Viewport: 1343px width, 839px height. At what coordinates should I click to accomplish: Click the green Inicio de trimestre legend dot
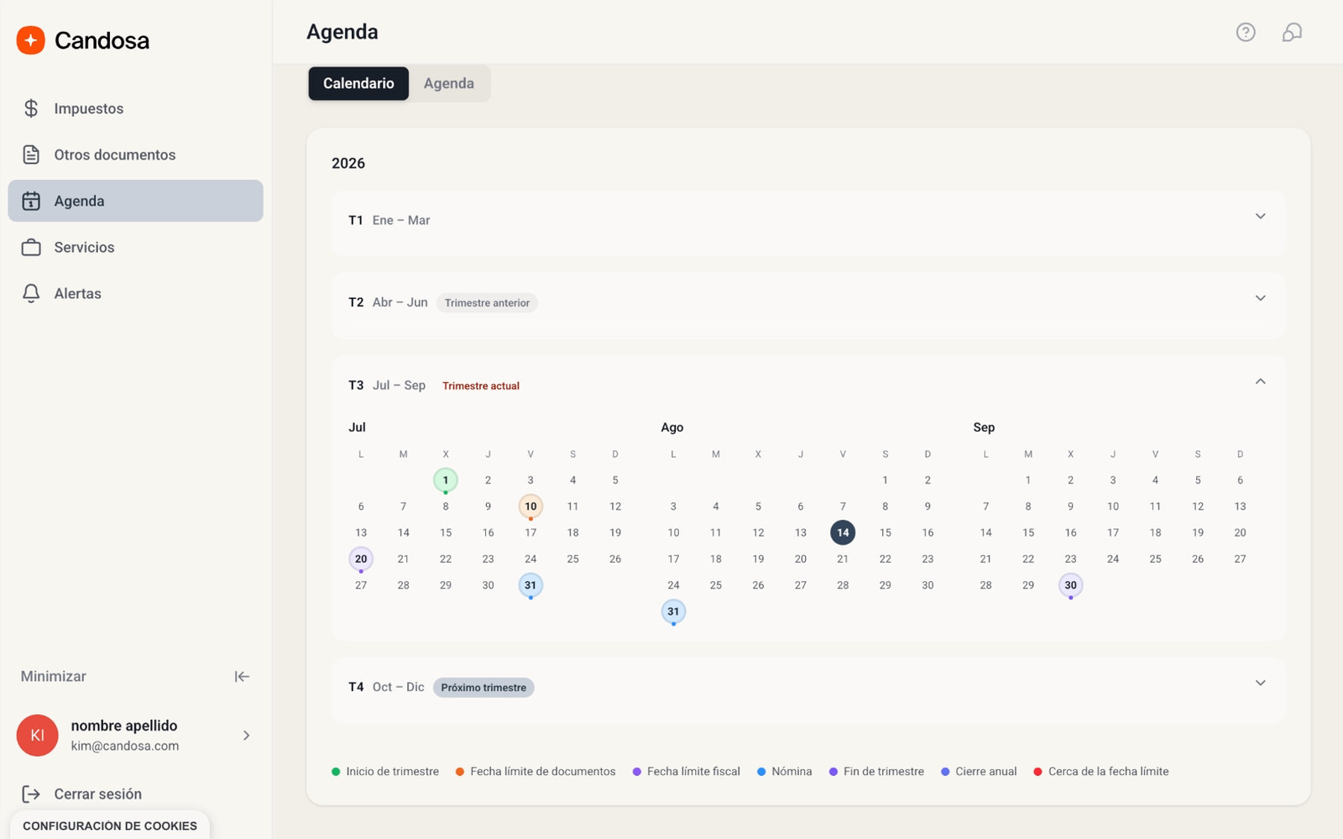click(x=336, y=772)
